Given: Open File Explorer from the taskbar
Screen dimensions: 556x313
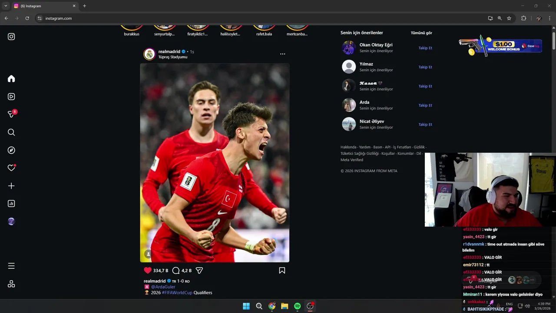Looking at the screenshot, I should pyautogui.click(x=285, y=306).
